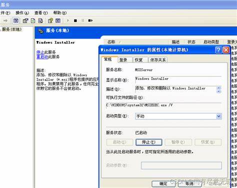Click the Restart Service toolbar icon
Viewport: 237px width, 188px height.
[90, 20]
